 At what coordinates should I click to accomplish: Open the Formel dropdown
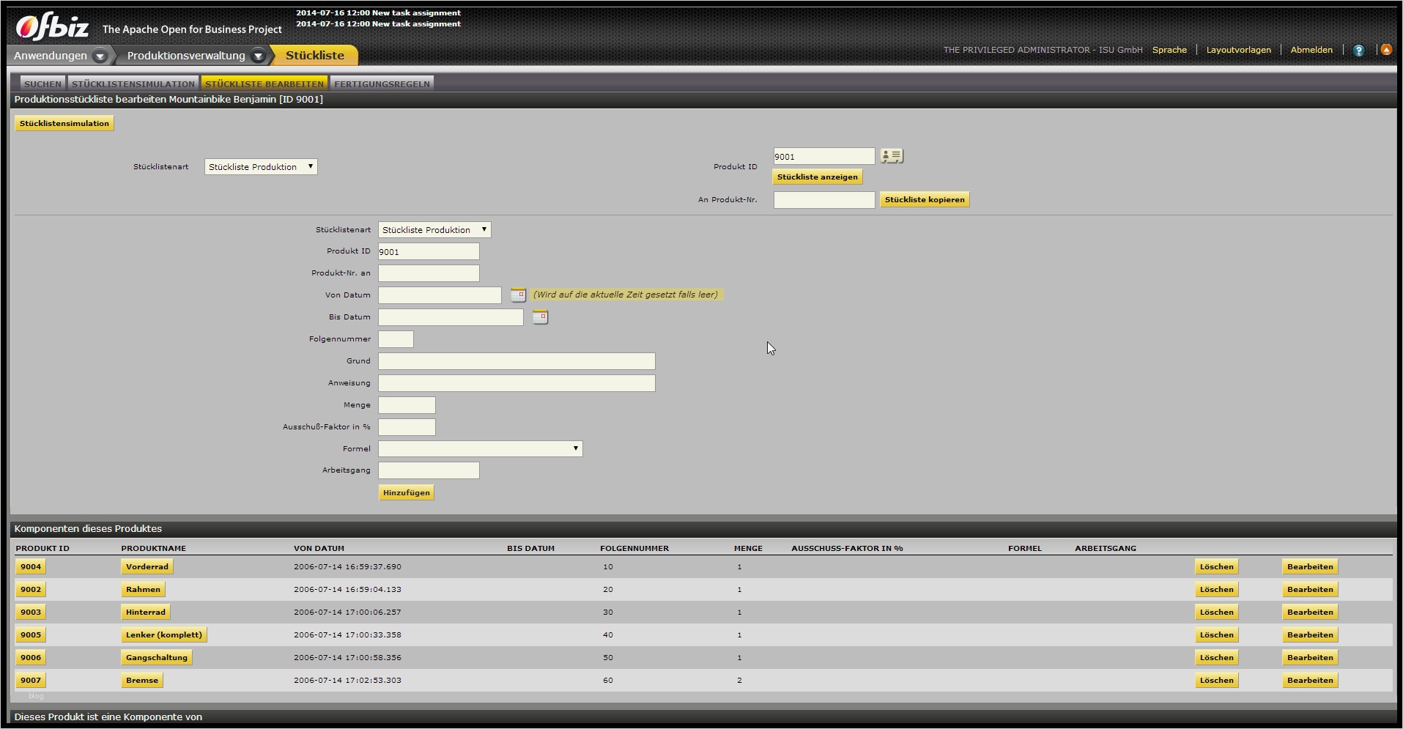tap(481, 448)
